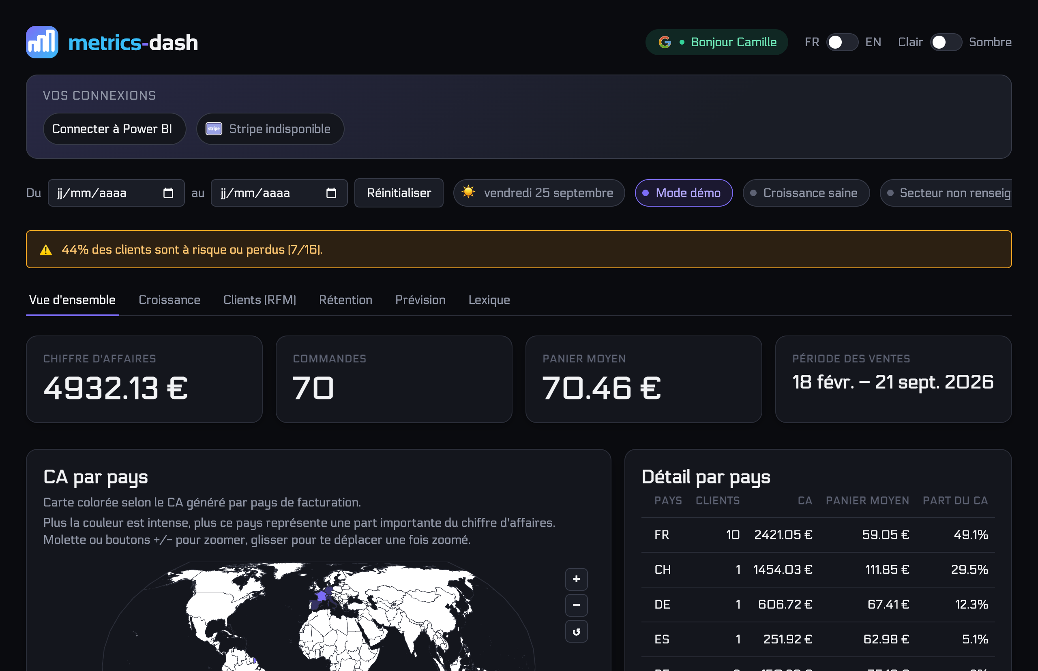The width and height of the screenshot is (1038, 671).
Task: Click into the au end date field
Action: coord(279,193)
